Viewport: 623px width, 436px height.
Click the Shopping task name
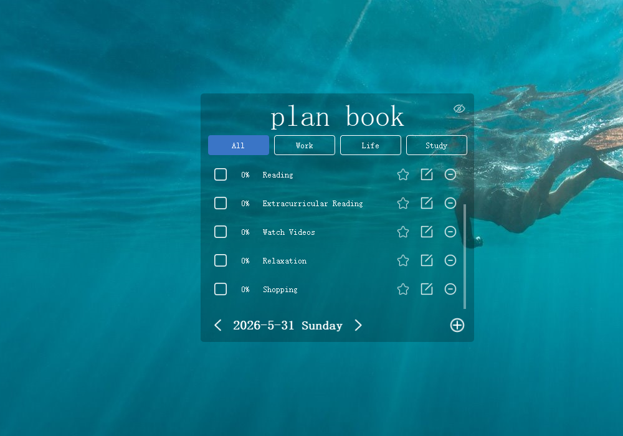click(280, 290)
